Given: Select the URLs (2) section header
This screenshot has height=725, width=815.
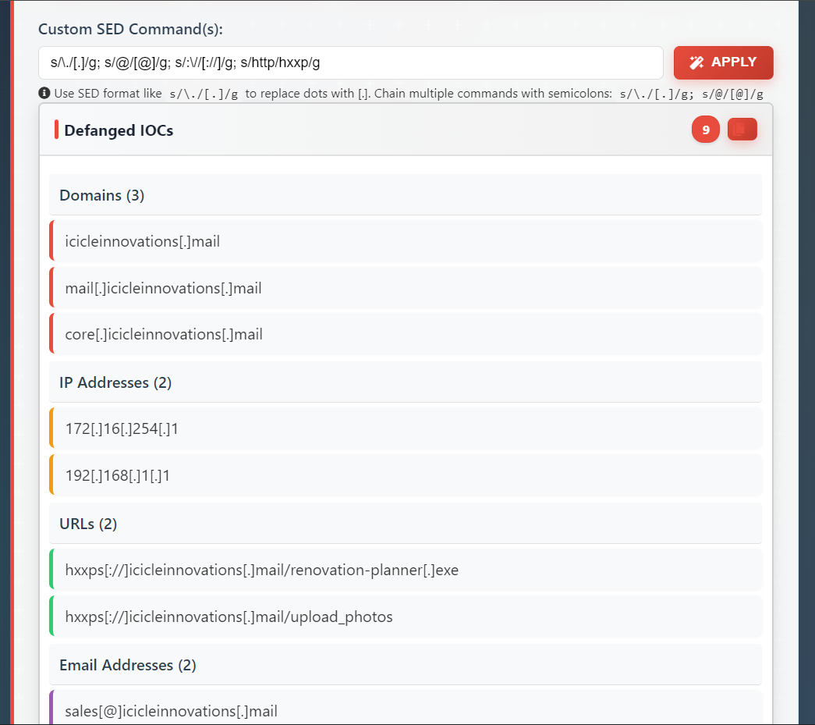Looking at the screenshot, I should [x=405, y=524].
